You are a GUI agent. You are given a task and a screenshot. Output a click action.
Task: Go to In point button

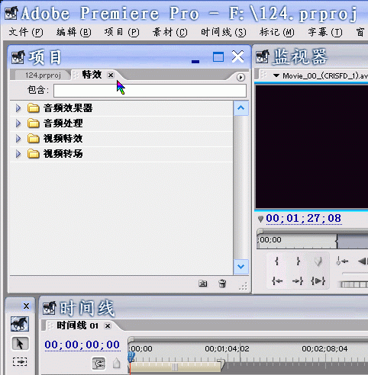click(277, 281)
